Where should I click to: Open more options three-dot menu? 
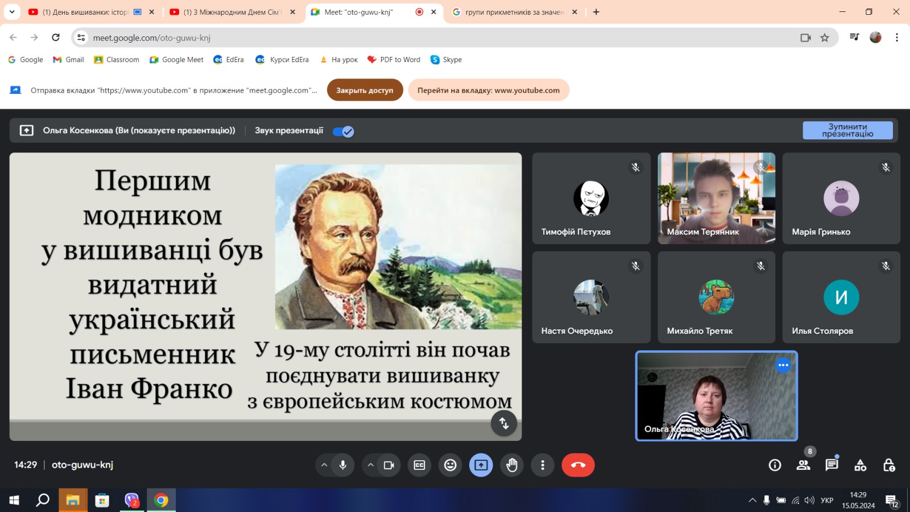(x=543, y=465)
